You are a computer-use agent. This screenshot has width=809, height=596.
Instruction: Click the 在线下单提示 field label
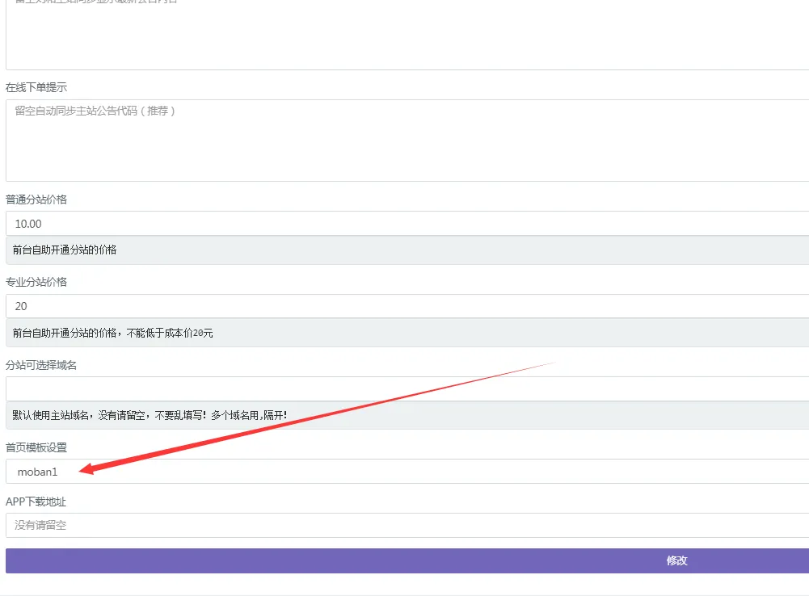(36, 87)
